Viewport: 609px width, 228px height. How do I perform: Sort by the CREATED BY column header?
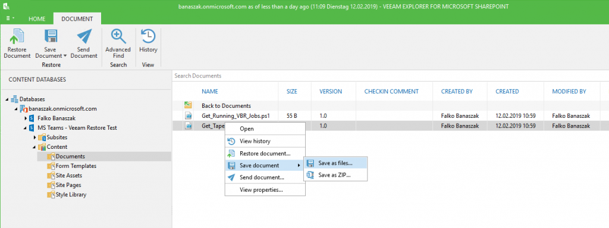[x=457, y=92]
